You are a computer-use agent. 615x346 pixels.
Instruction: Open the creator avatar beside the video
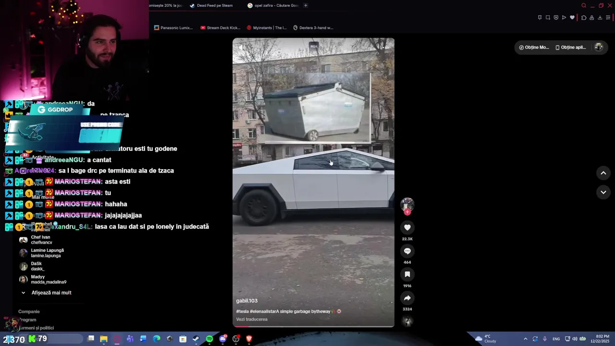(407, 204)
